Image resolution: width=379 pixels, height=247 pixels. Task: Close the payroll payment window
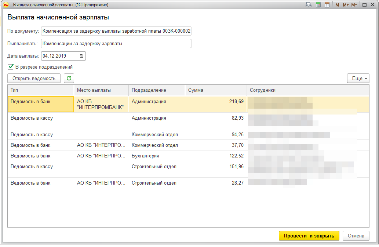[372, 5]
